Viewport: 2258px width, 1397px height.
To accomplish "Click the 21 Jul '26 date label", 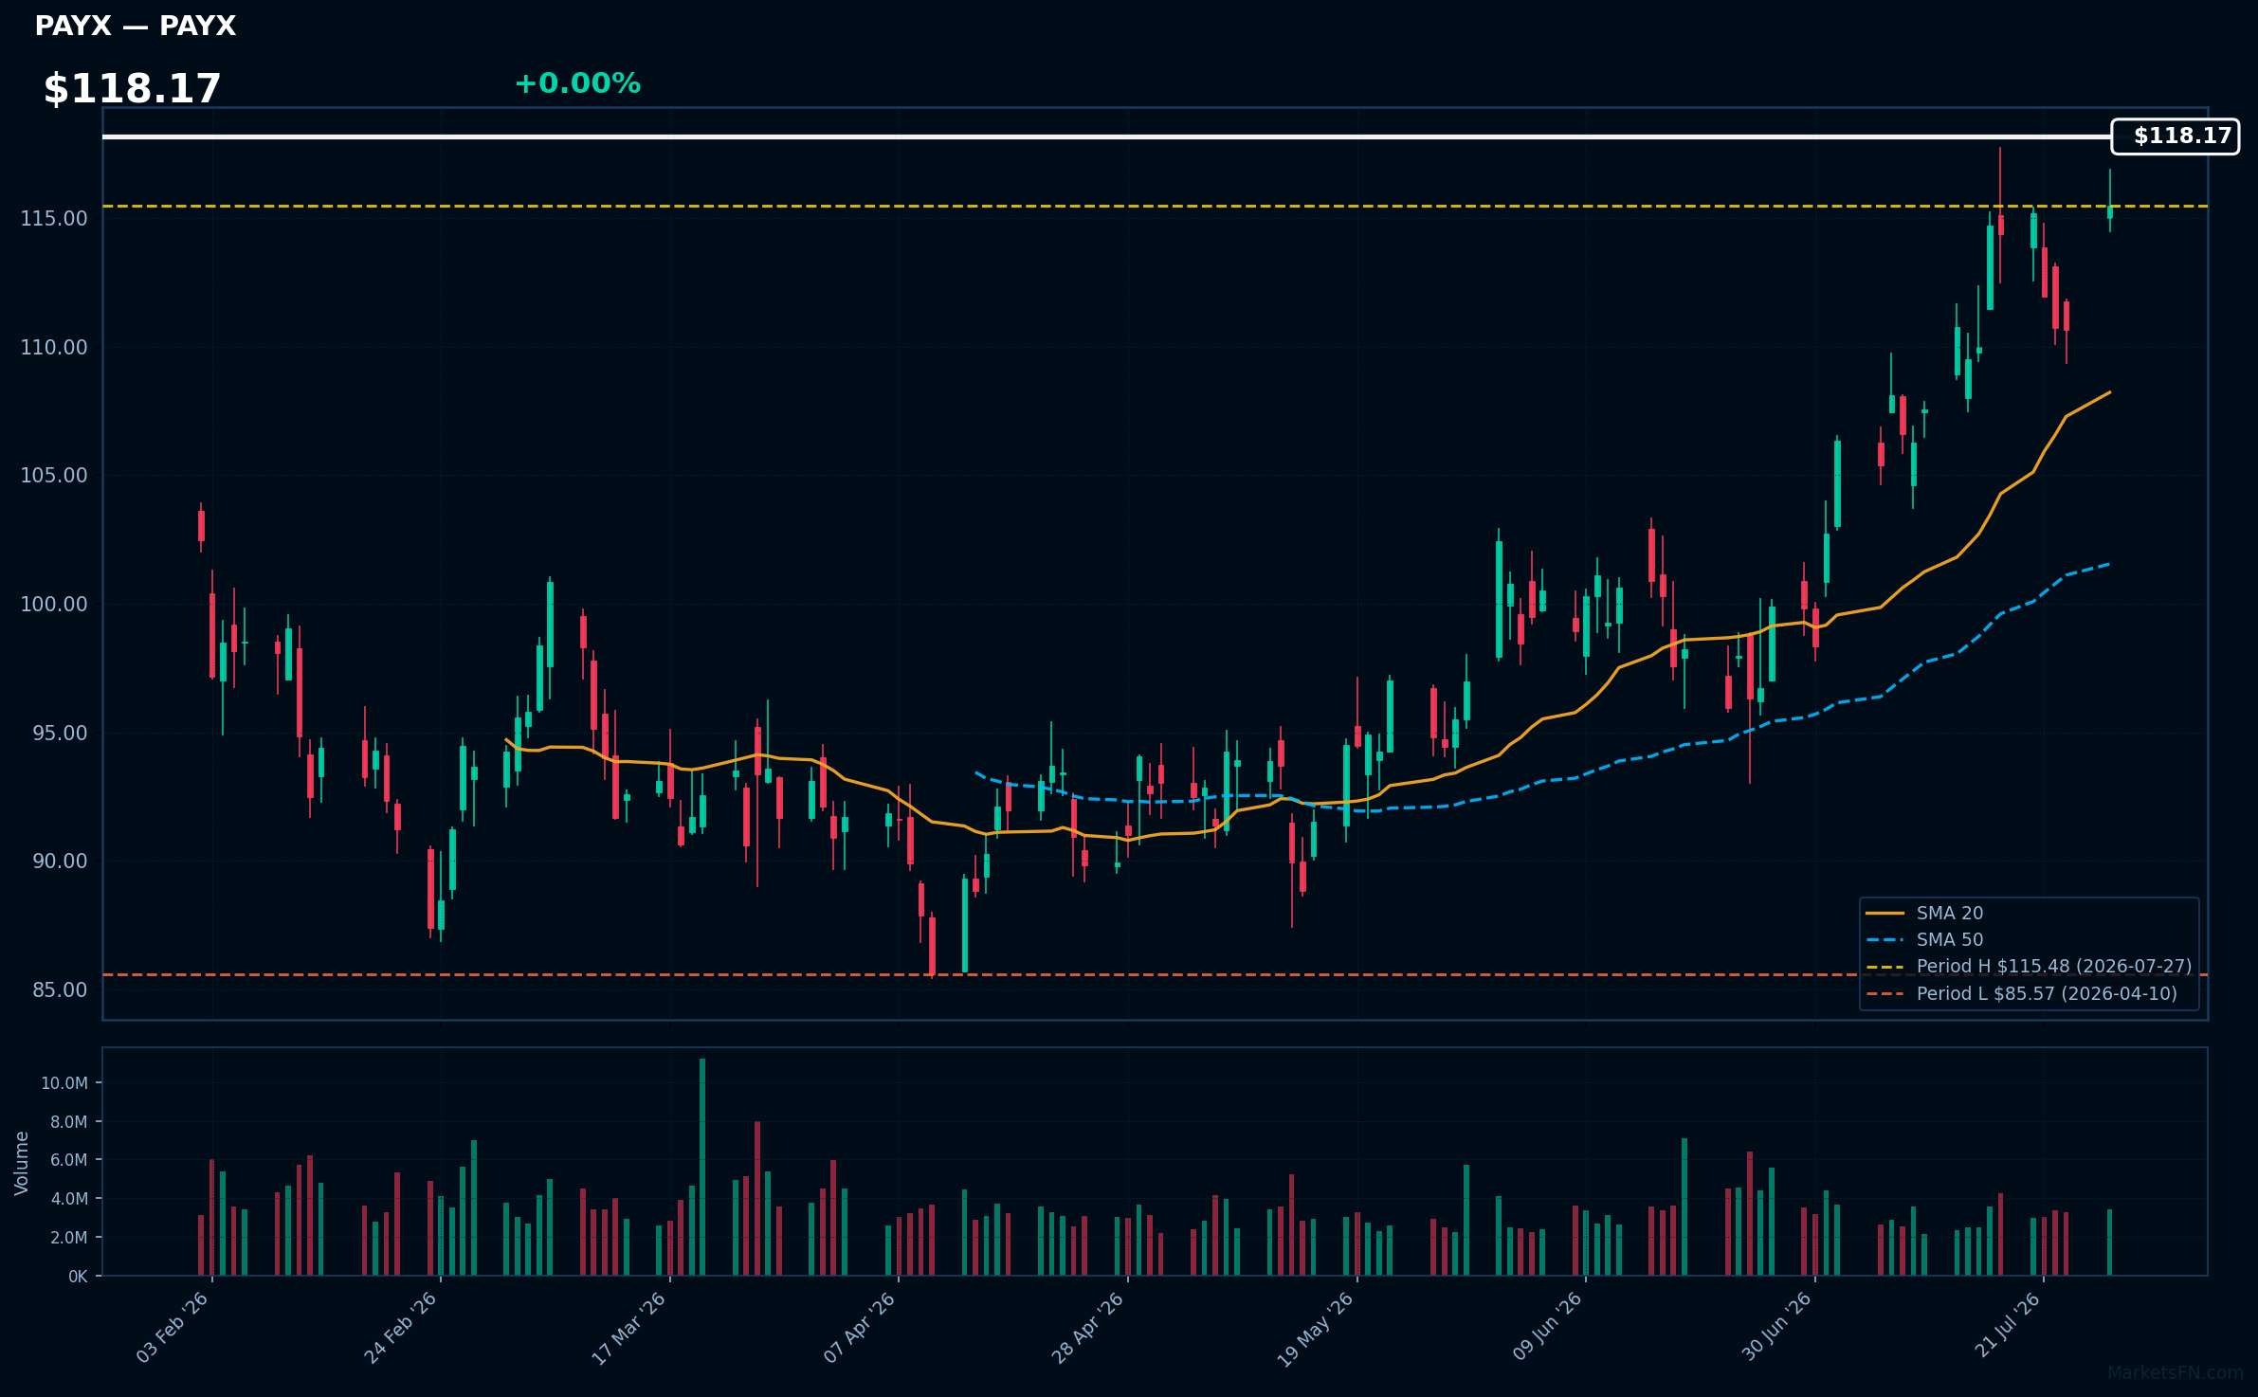I will point(2007,1324).
